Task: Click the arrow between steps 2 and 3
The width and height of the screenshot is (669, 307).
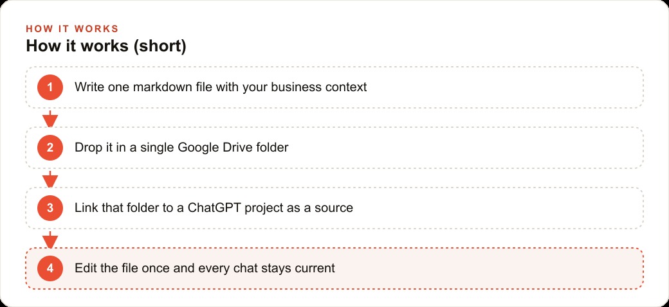Action: tap(50, 179)
